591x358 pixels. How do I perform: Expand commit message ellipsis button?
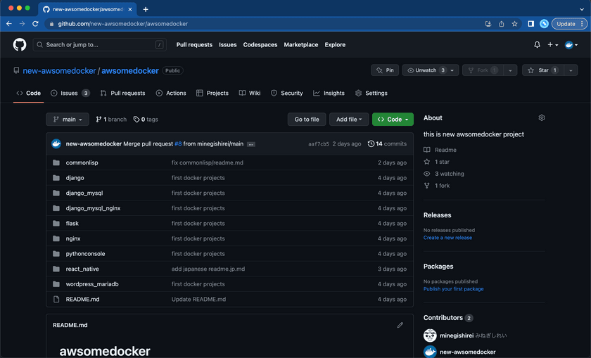251,144
